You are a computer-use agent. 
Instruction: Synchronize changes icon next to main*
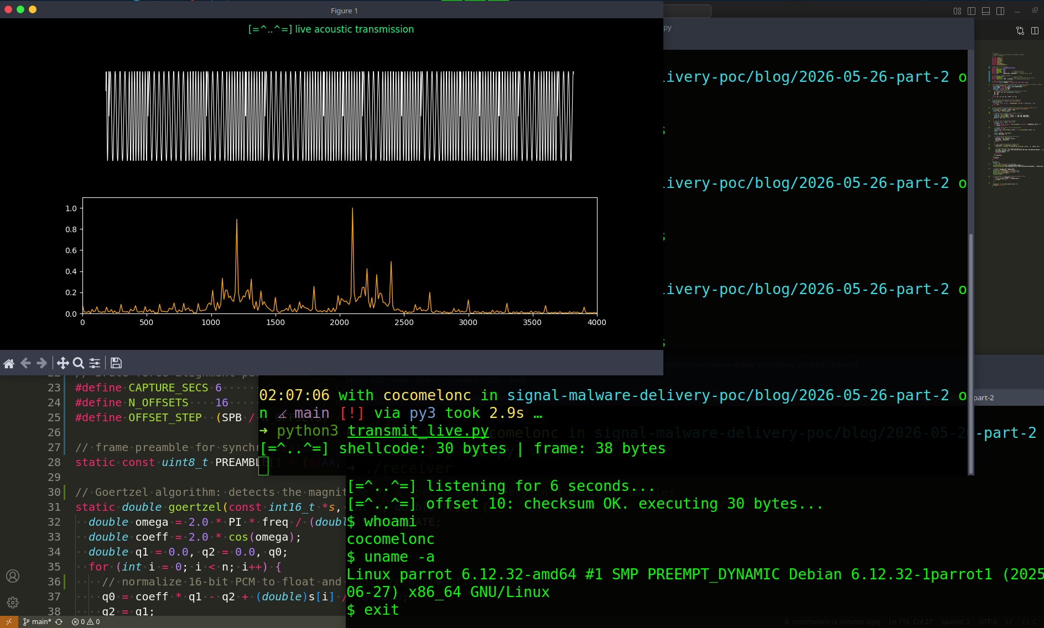pyautogui.click(x=59, y=622)
